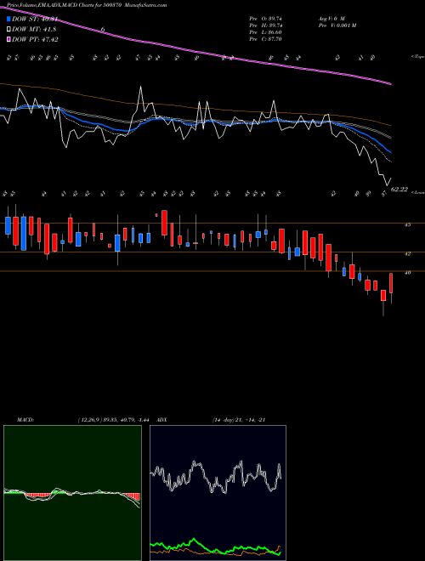Click the MACD: panel label

pos(25,420)
